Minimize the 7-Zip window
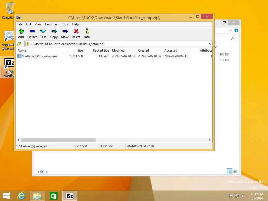 tap(191, 17)
